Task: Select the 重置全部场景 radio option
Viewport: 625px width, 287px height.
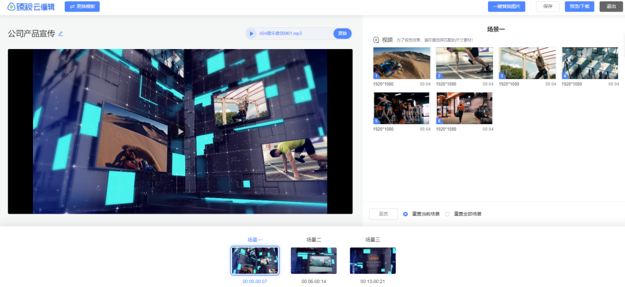Action: click(x=447, y=214)
